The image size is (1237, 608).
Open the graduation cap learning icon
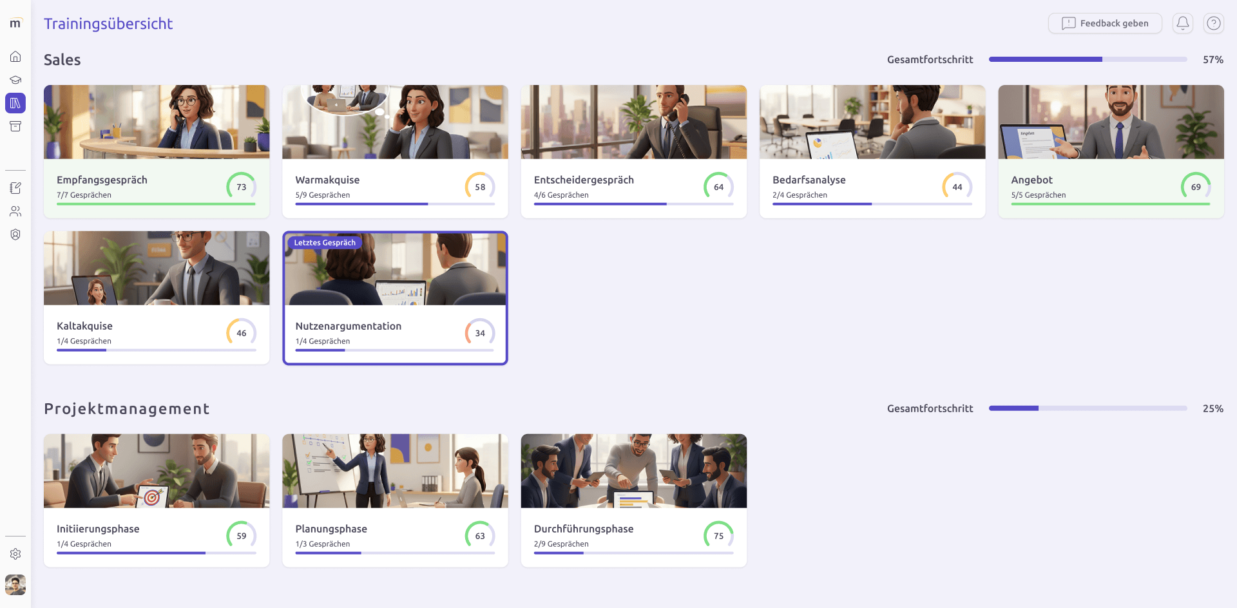pyautogui.click(x=15, y=80)
